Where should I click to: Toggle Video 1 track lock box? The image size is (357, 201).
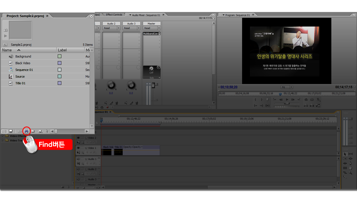point(82,148)
